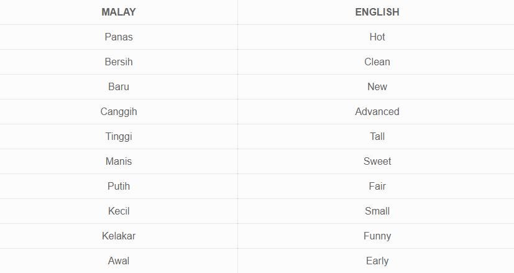Click the Putih cell
This screenshot has height=273, width=514.
pyautogui.click(x=119, y=186)
